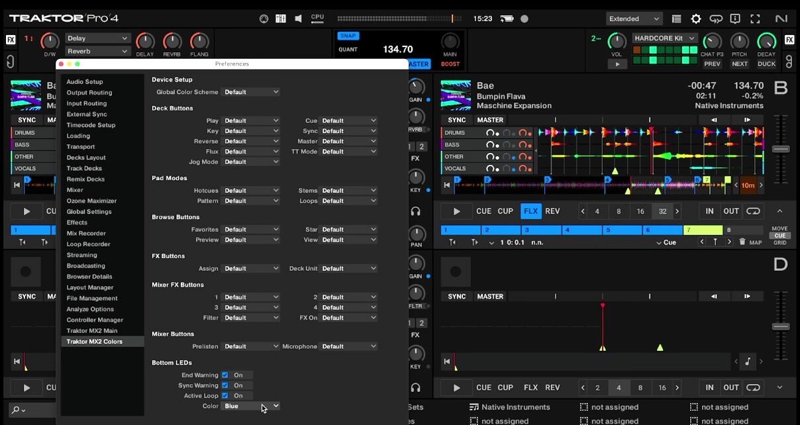Enable FLX mode on deck B
The width and height of the screenshot is (800, 425).
coord(530,211)
